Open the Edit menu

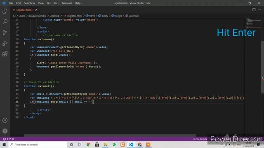coord(18,3)
